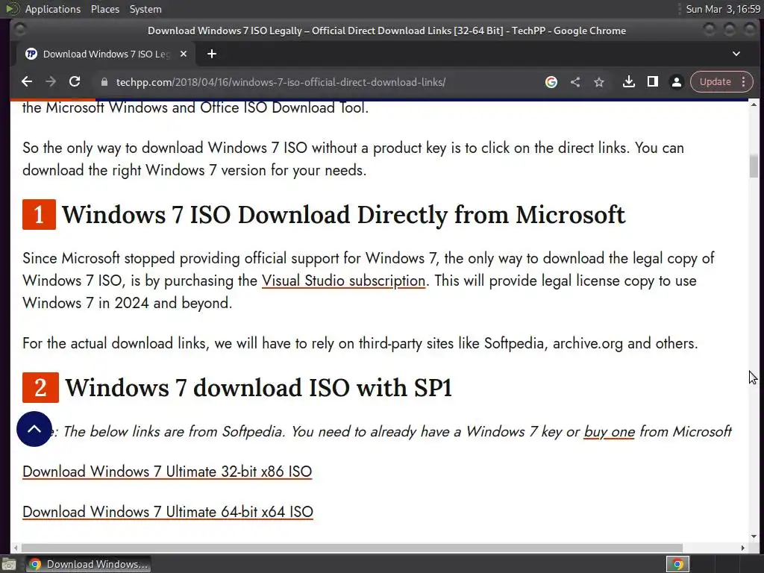Go back to the previous page

[x=27, y=82]
